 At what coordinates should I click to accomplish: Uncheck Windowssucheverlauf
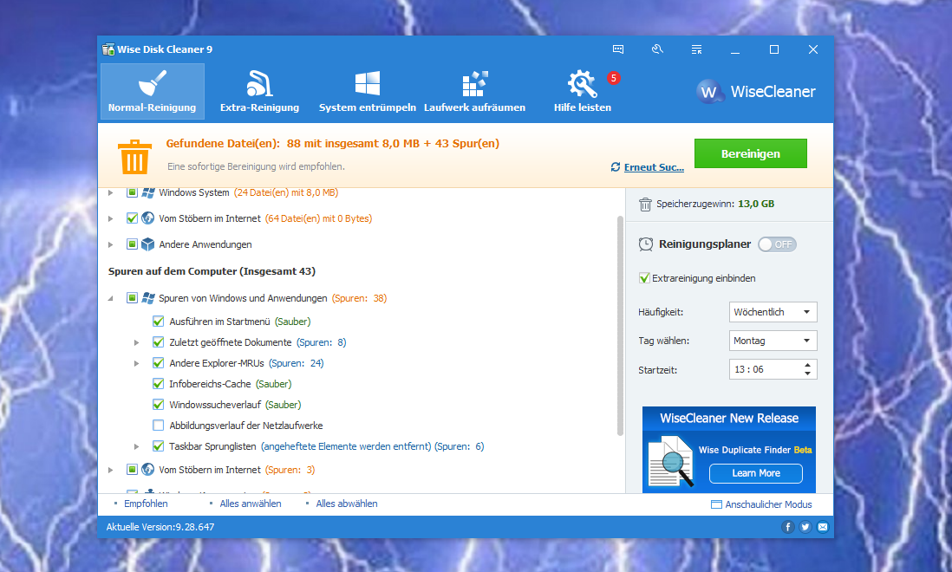(159, 405)
